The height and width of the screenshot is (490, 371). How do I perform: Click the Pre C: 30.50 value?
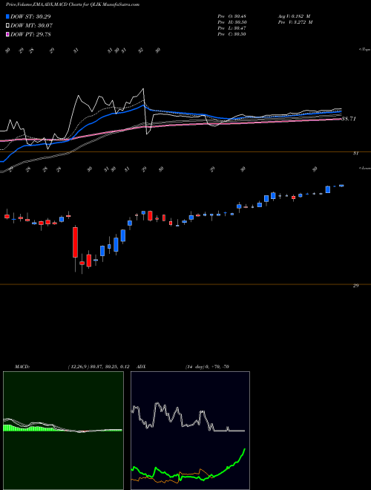coord(232,34)
